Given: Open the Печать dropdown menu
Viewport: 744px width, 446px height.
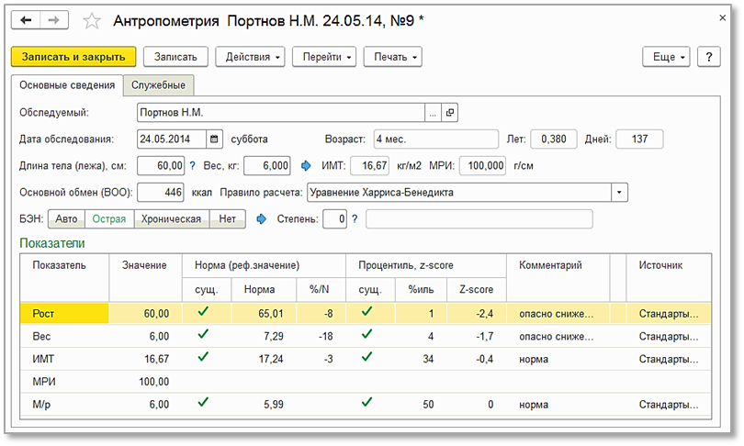Looking at the screenshot, I should tap(393, 57).
